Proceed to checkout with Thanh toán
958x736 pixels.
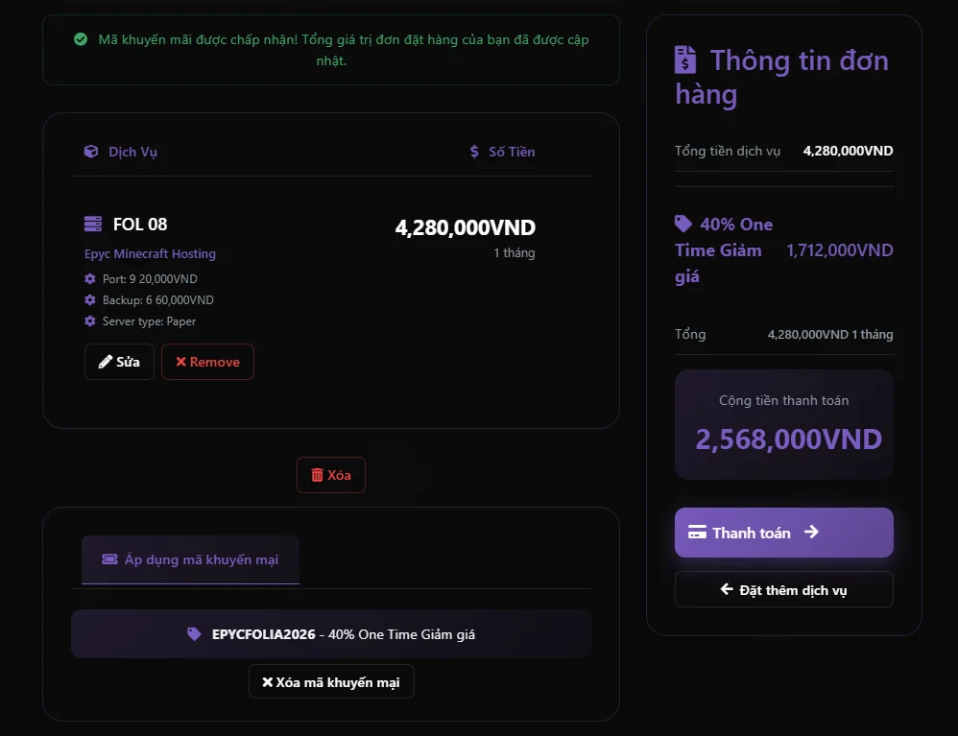(x=783, y=533)
